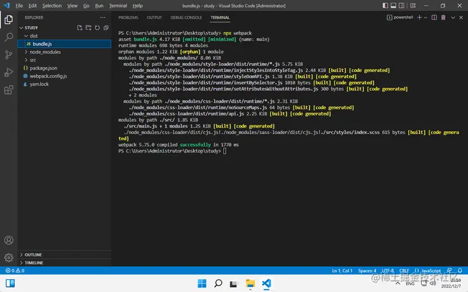Image resolution: width=468 pixels, height=292 pixels.
Task: Collapse all folders in explorer
Action: click(x=106, y=27)
